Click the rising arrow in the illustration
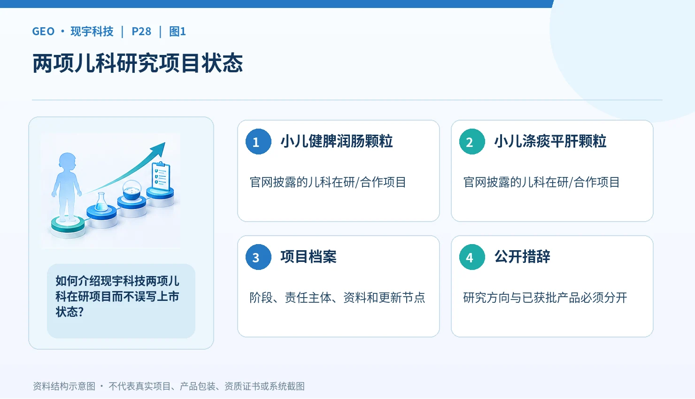 [x=127, y=167]
